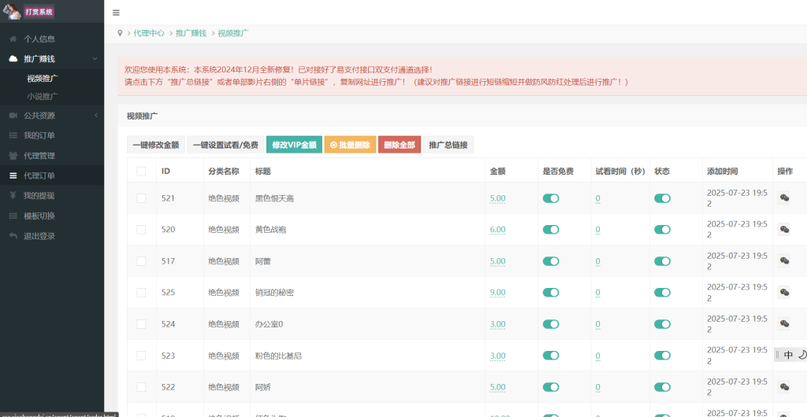Toggle 状态 switch for row 520
The width and height of the screenshot is (807, 417).
(662, 230)
